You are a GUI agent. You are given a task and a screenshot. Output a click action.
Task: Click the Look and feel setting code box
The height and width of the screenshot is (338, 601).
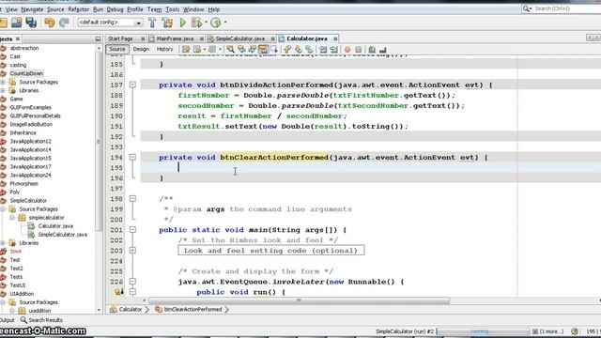pyautogui.click(x=271, y=251)
